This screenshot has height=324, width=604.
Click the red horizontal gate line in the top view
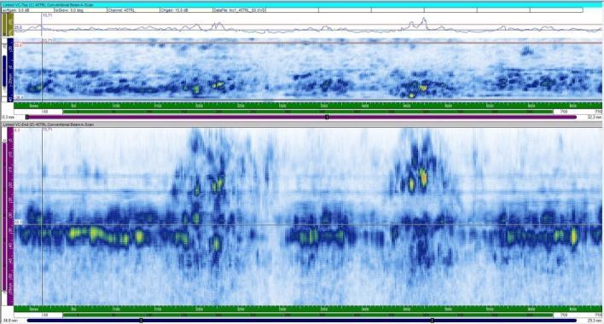308,43
